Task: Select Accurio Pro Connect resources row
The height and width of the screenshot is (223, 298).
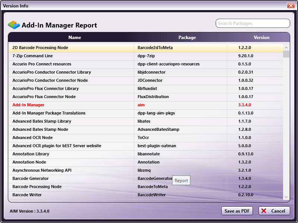Action: [146, 64]
